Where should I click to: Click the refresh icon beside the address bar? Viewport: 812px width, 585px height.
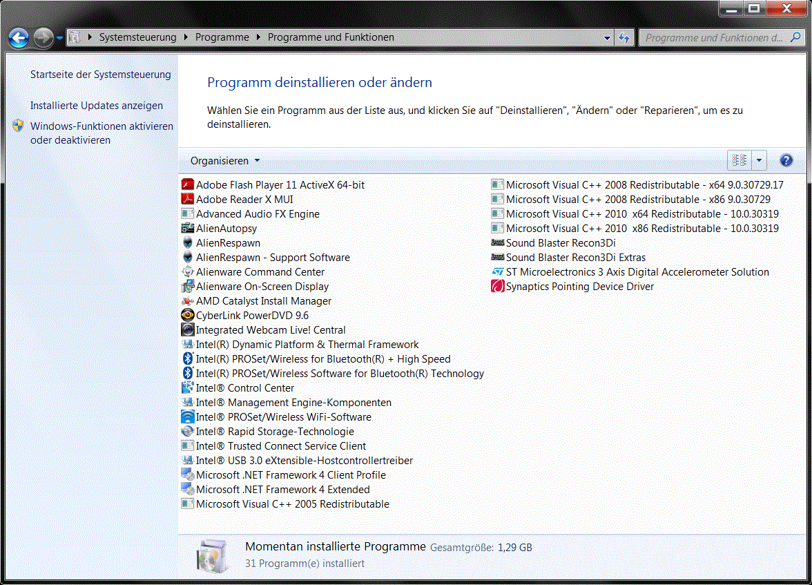[x=624, y=37]
